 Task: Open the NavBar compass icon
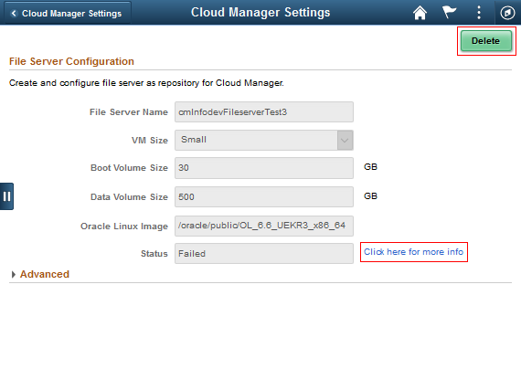tap(507, 13)
